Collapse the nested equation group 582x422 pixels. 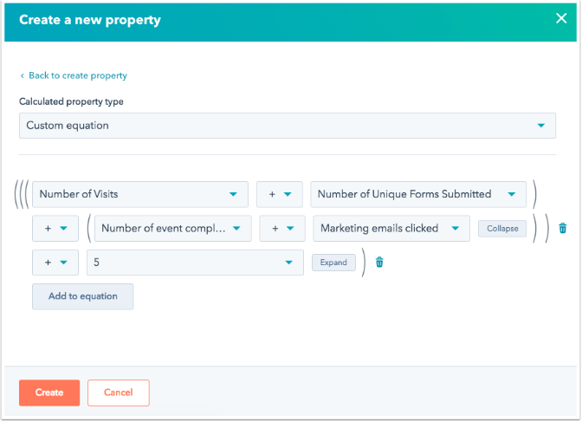point(502,229)
